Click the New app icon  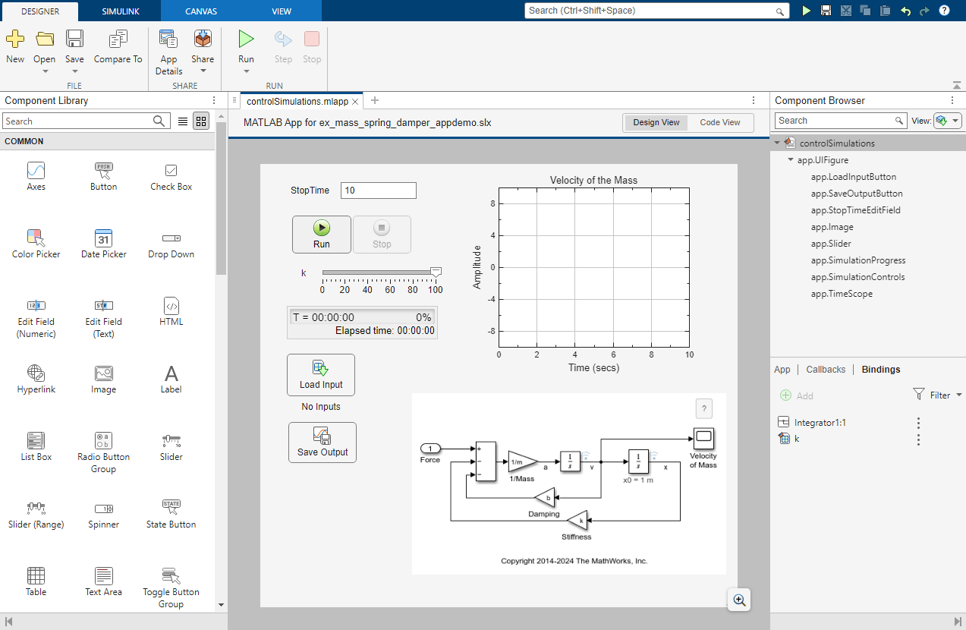[15, 39]
